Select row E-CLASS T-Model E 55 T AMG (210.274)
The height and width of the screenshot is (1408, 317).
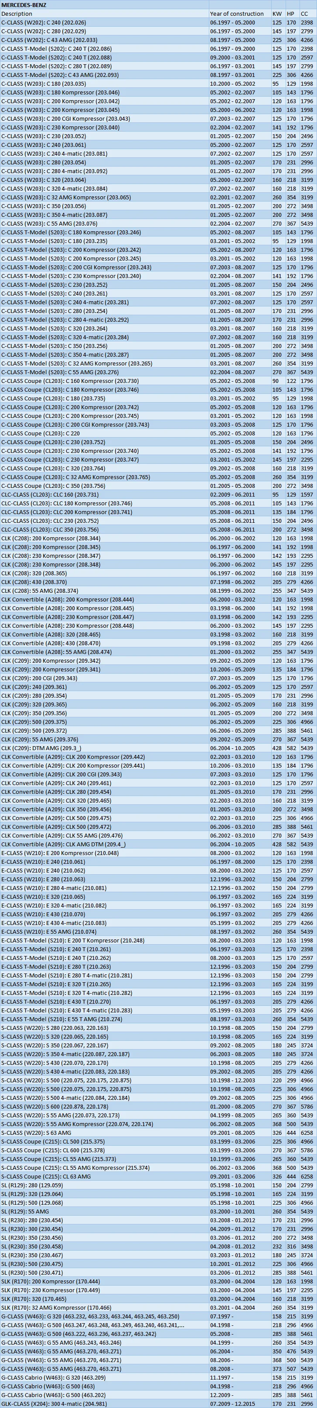pyautogui.click(x=158, y=1019)
